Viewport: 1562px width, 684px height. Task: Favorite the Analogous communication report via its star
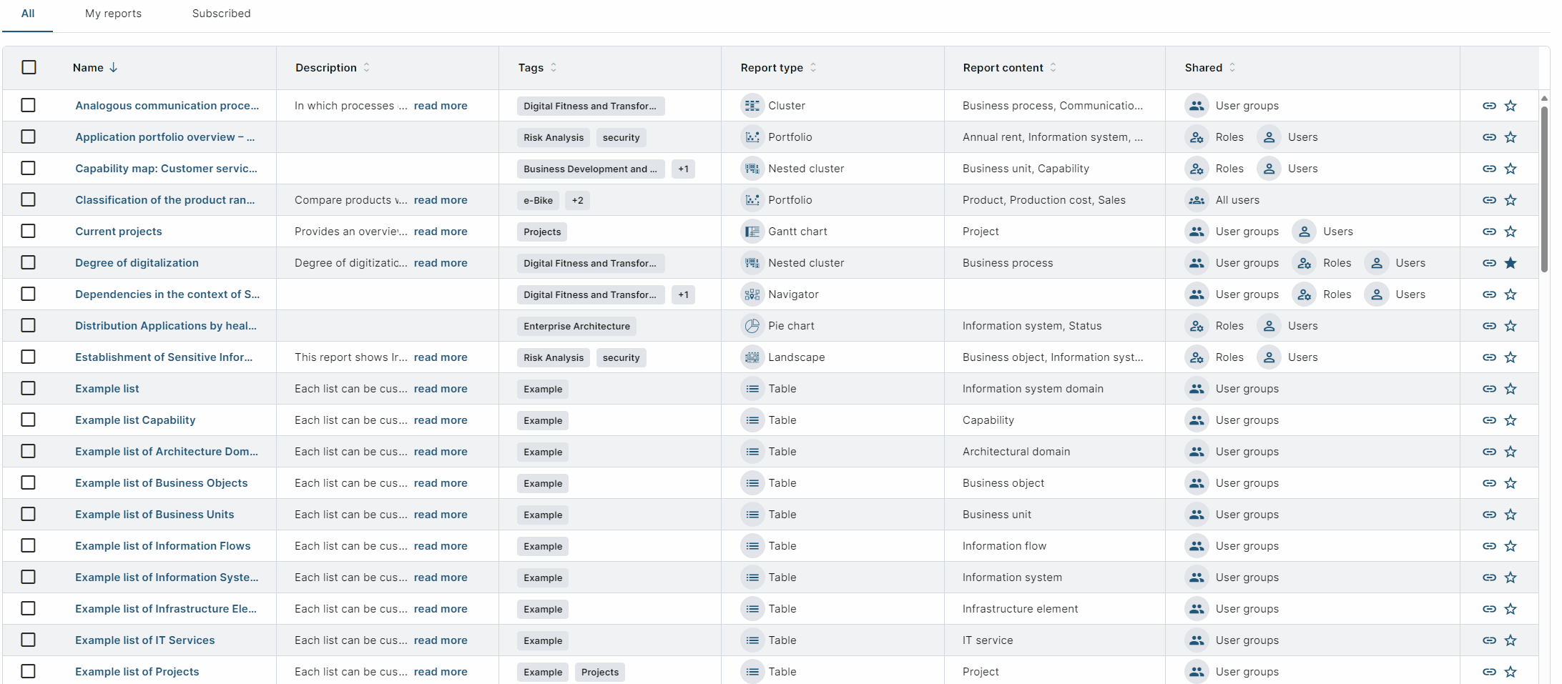[x=1511, y=105]
